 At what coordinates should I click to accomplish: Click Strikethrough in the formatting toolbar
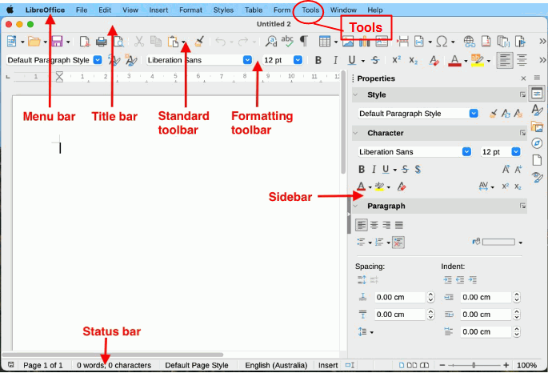[x=375, y=60]
